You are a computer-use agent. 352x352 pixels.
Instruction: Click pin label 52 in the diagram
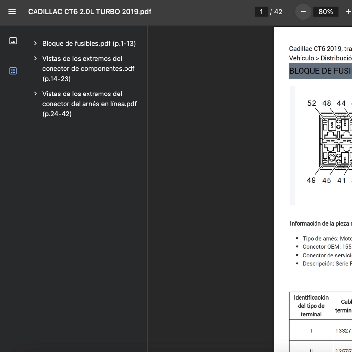point(312,103)
